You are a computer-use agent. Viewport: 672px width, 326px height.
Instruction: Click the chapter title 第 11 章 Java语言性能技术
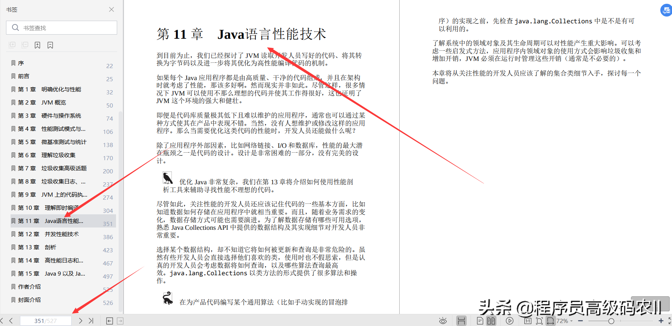(x=241, y=34)
